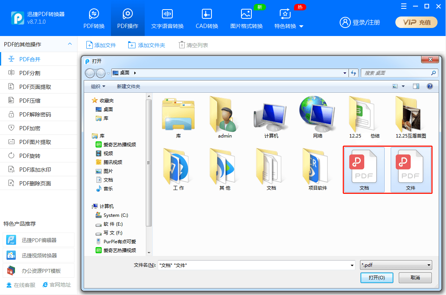Expand the 组织 menu dropdown
Image resolution: width=446 pixels, height=295 pixels.
[98, 87]
